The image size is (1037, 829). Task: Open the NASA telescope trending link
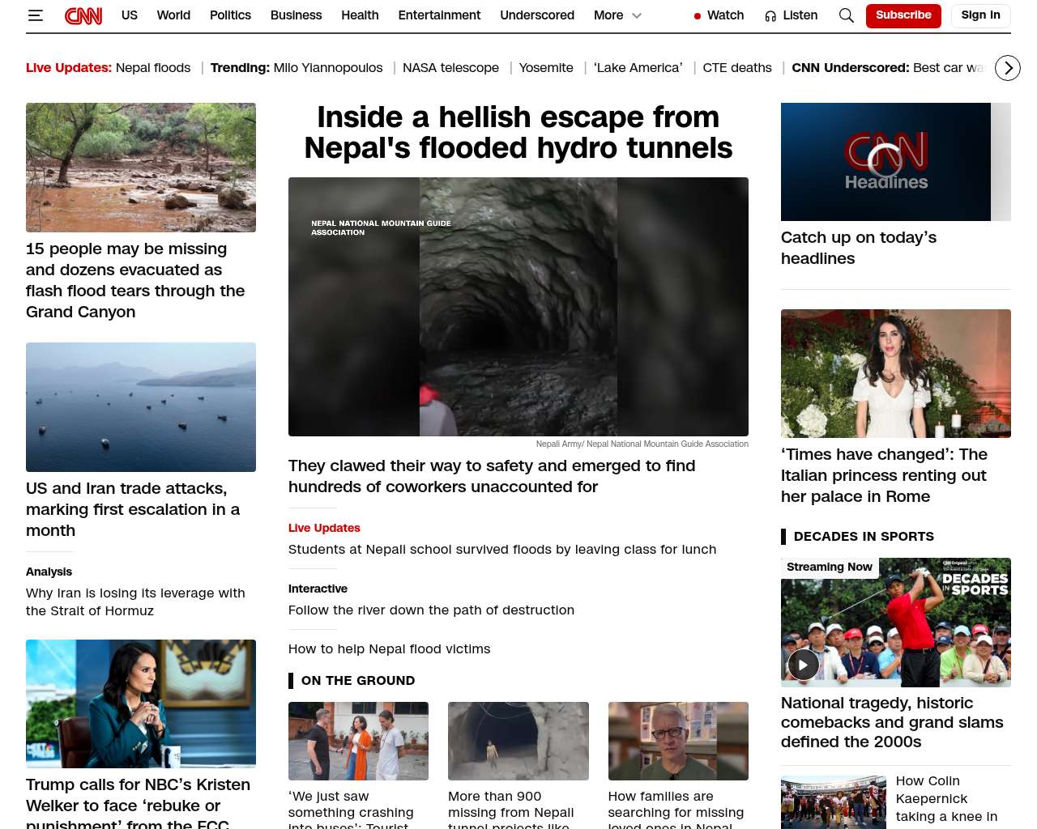coord(450,68)
